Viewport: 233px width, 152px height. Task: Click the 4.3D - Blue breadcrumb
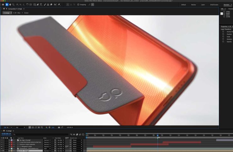click(17, 13)
